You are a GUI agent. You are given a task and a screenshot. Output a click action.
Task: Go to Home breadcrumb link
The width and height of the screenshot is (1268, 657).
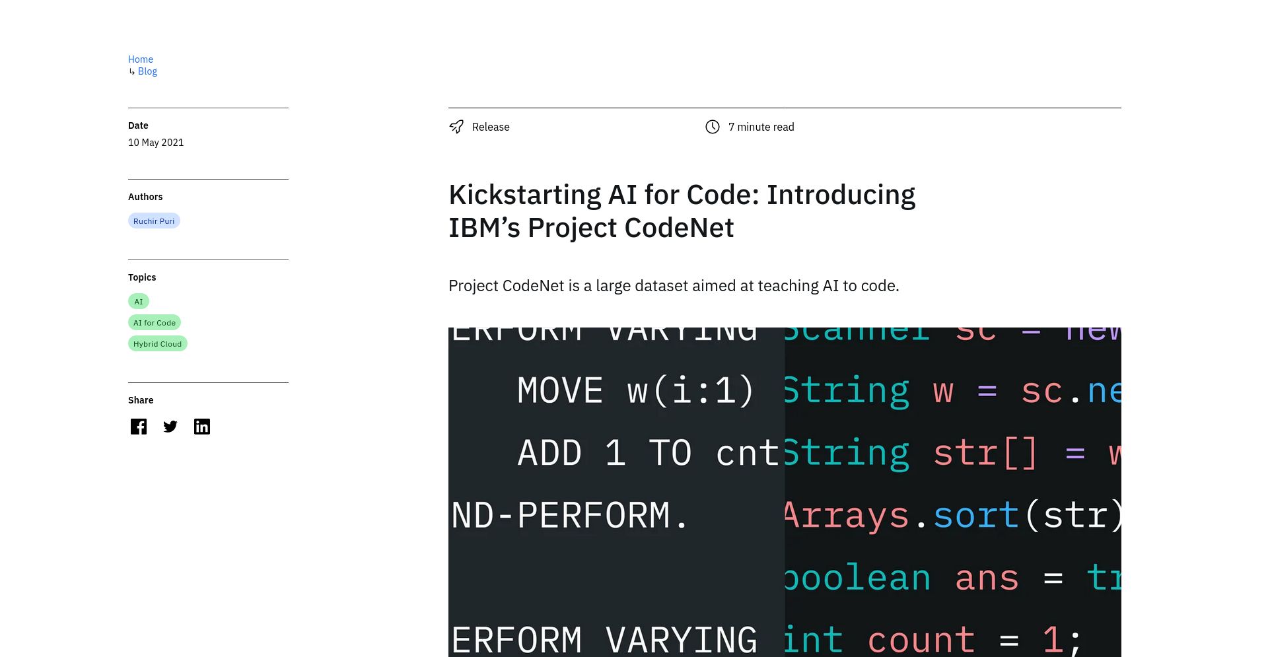[141, 59]
